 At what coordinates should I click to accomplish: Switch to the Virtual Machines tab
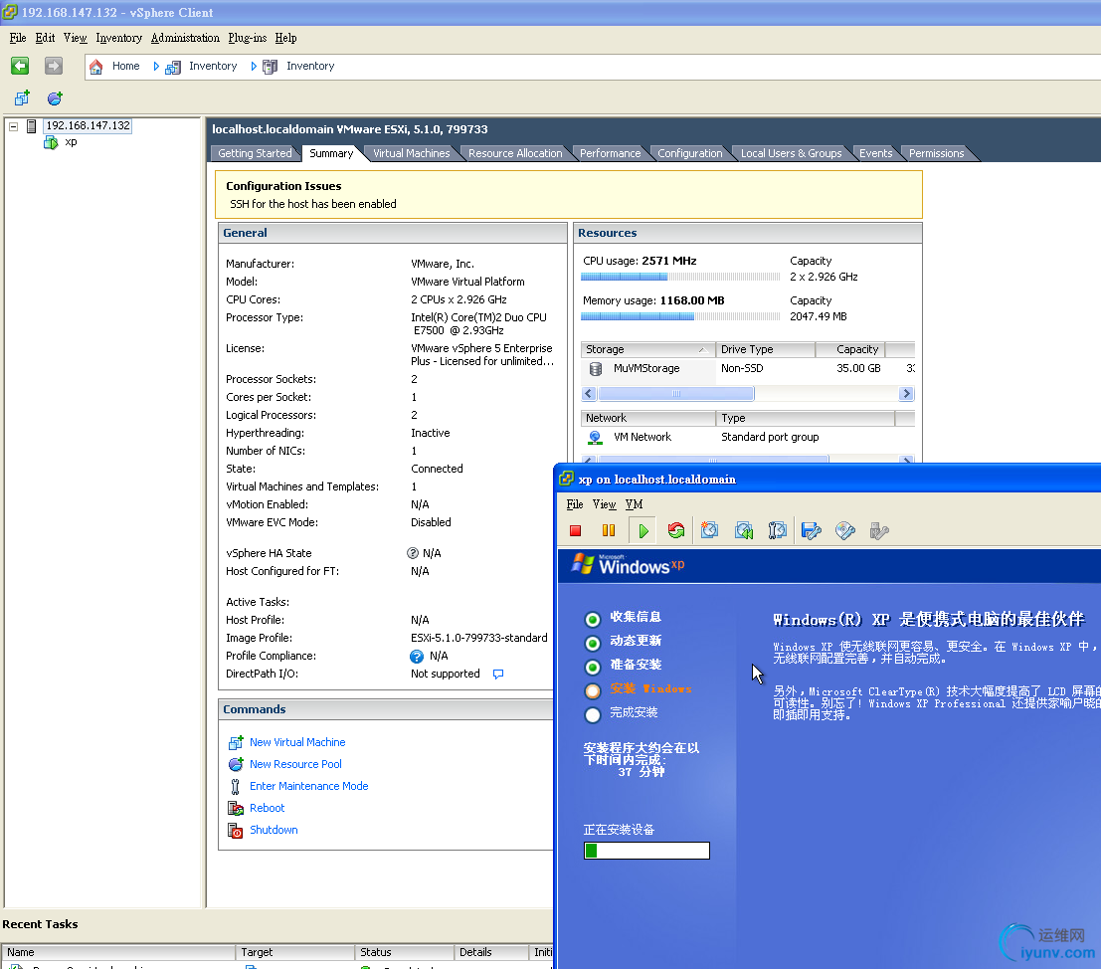411,153
